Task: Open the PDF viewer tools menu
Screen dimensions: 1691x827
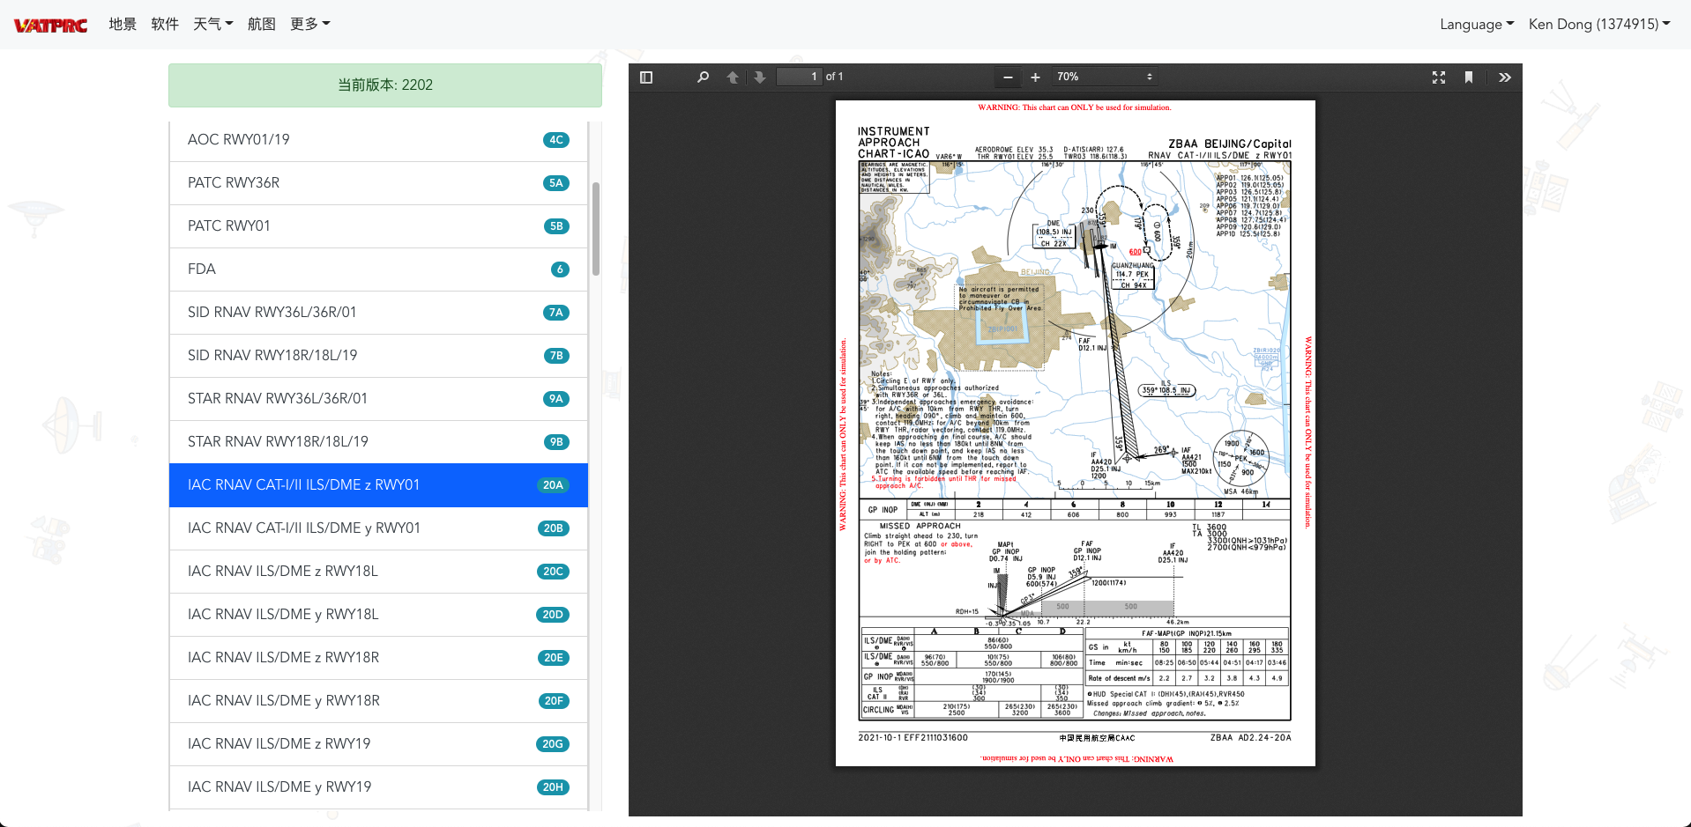Action: (1505, 78)
